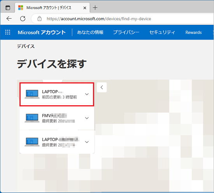Click the Microsoft logo favicon on the tab
Screen dimensions: 214x193
21,8
